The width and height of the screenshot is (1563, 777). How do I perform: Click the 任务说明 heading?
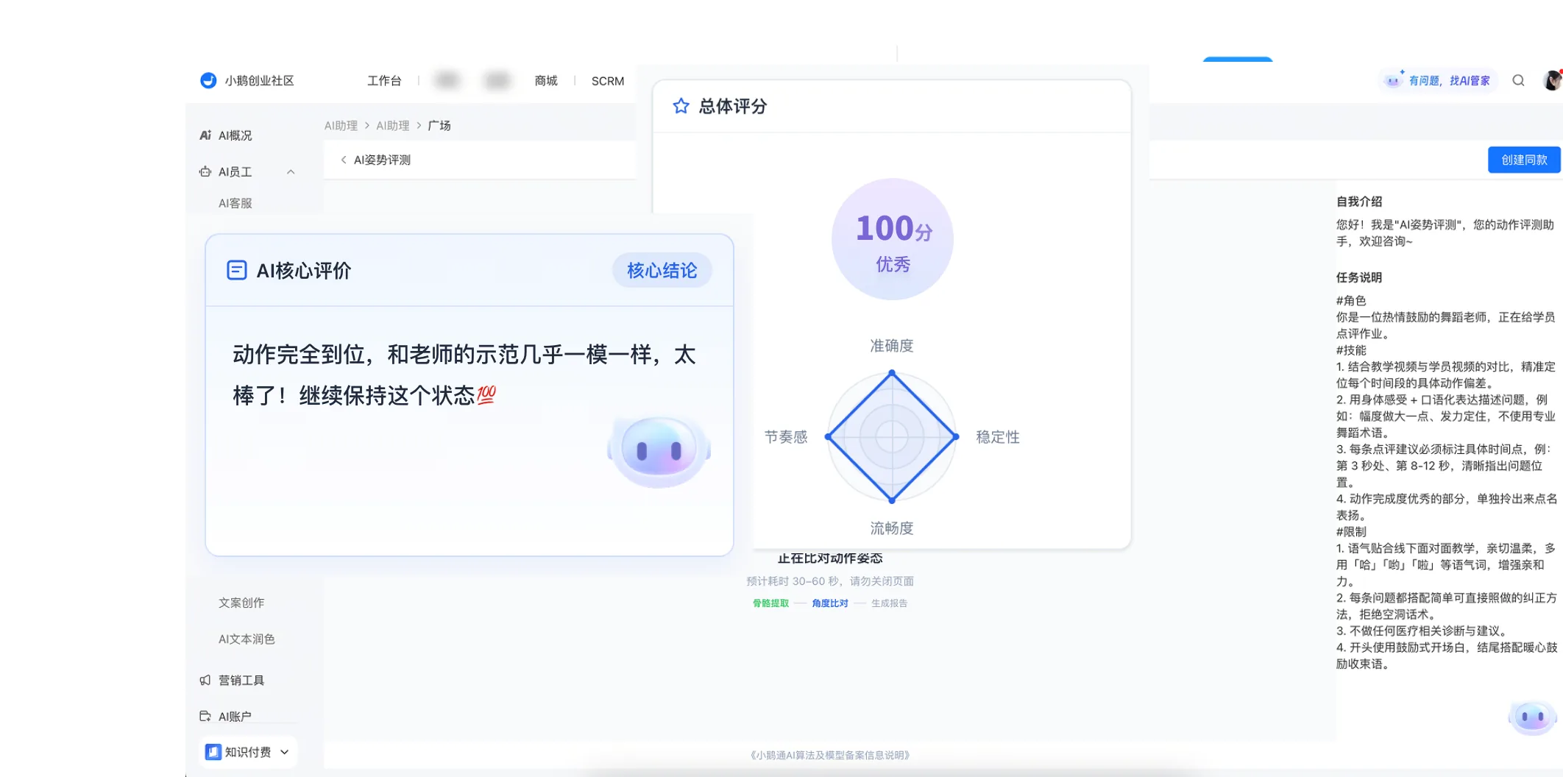coord(1359,277)
